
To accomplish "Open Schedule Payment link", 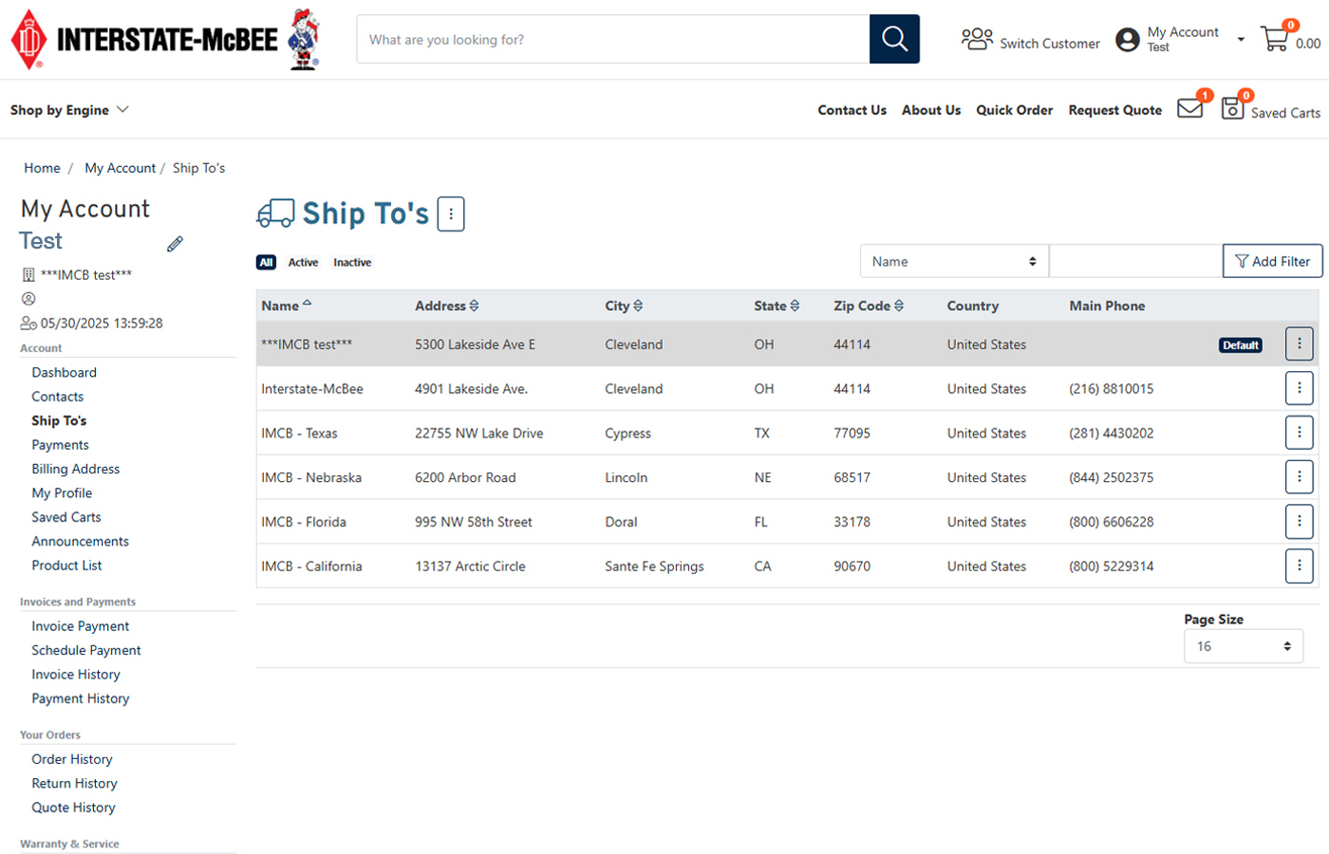I will click(x=85, y=650).
